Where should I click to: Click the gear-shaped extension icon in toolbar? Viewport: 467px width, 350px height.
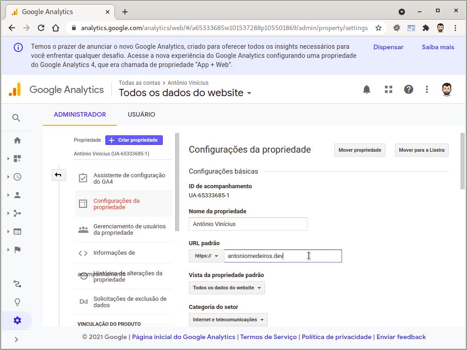coord(397,28)
